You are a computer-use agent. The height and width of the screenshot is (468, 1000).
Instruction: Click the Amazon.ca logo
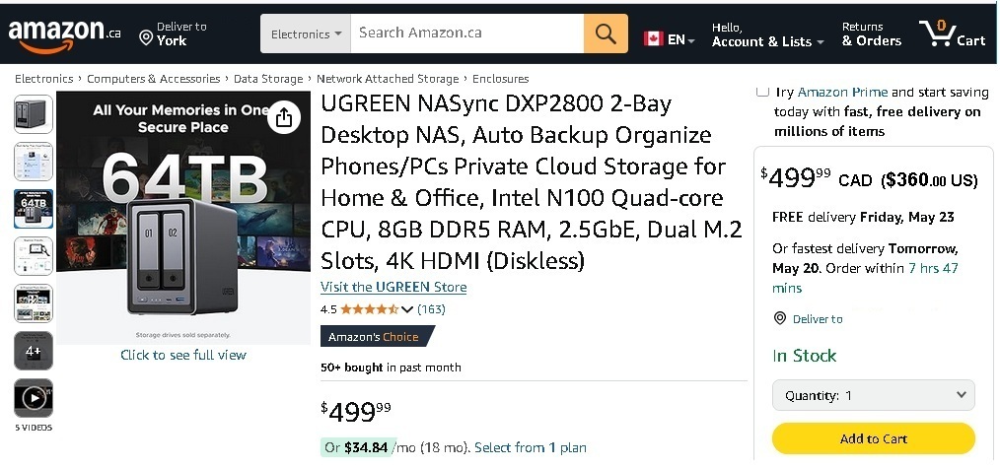tap(64, 34)
